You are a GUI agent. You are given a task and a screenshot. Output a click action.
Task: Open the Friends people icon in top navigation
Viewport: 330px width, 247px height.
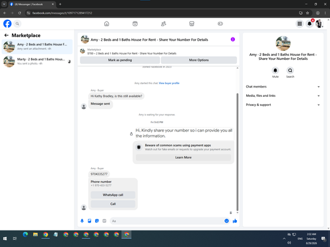[x=163, y=24]
